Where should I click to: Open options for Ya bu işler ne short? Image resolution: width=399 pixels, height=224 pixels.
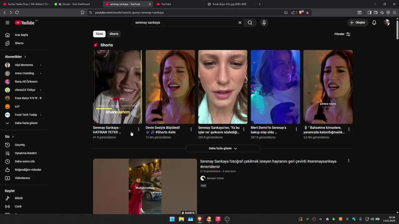point(244,129)
